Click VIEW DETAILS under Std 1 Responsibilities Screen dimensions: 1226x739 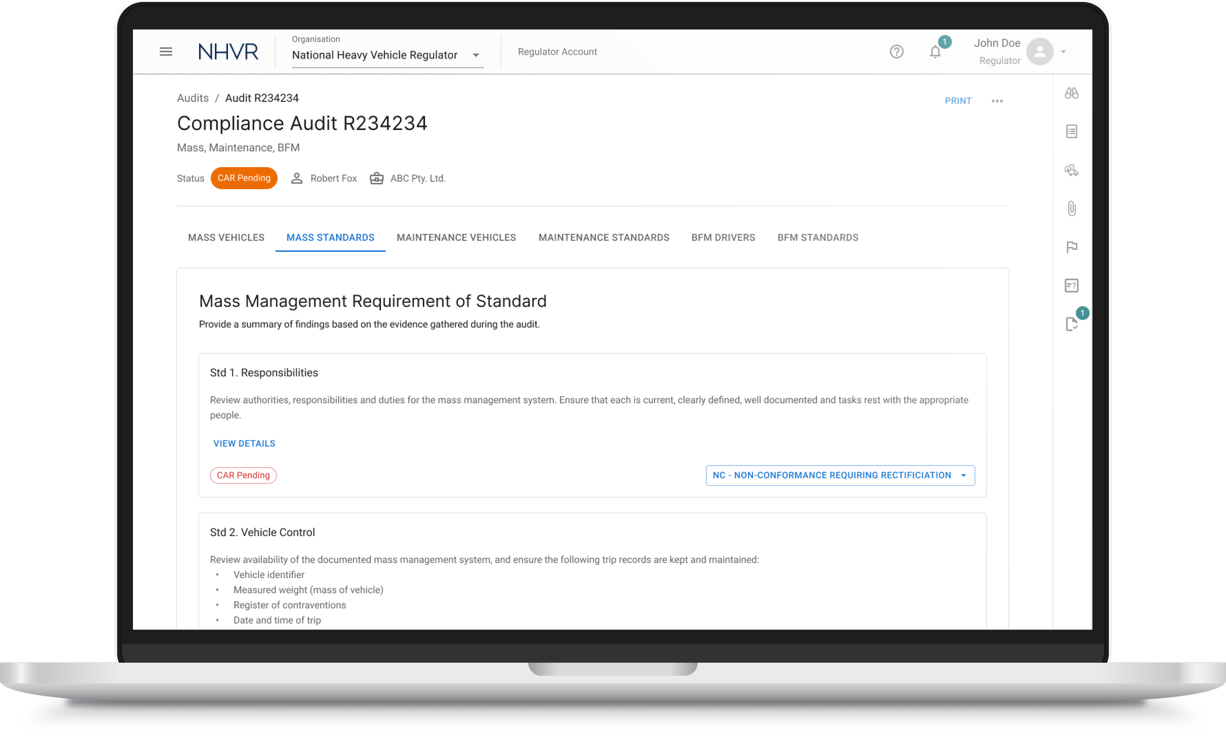(244, 443)
